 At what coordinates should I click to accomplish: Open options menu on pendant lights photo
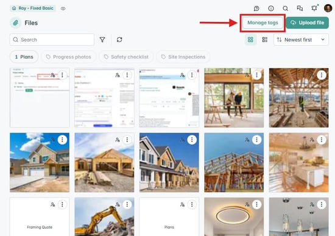pos(322,204)
